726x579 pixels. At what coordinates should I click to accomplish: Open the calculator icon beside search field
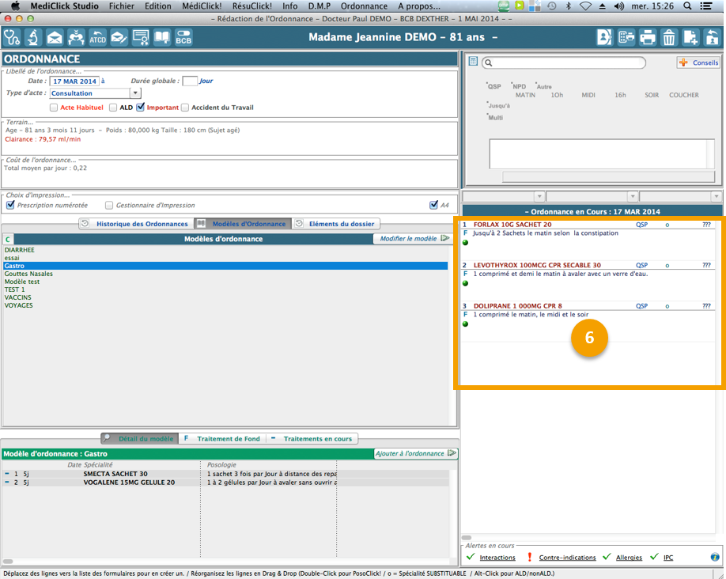click(473, 62)
